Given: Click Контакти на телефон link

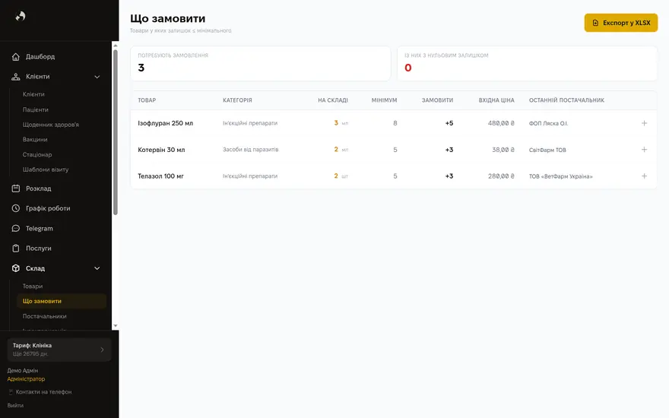Looking at the screenshot, I should (x=43, y=392).
